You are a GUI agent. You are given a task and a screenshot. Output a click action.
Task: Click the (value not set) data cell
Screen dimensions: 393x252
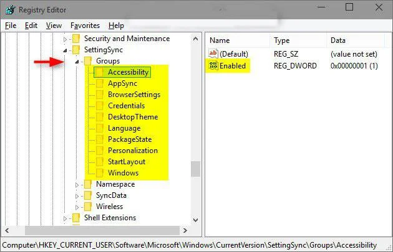click(354, 54)
